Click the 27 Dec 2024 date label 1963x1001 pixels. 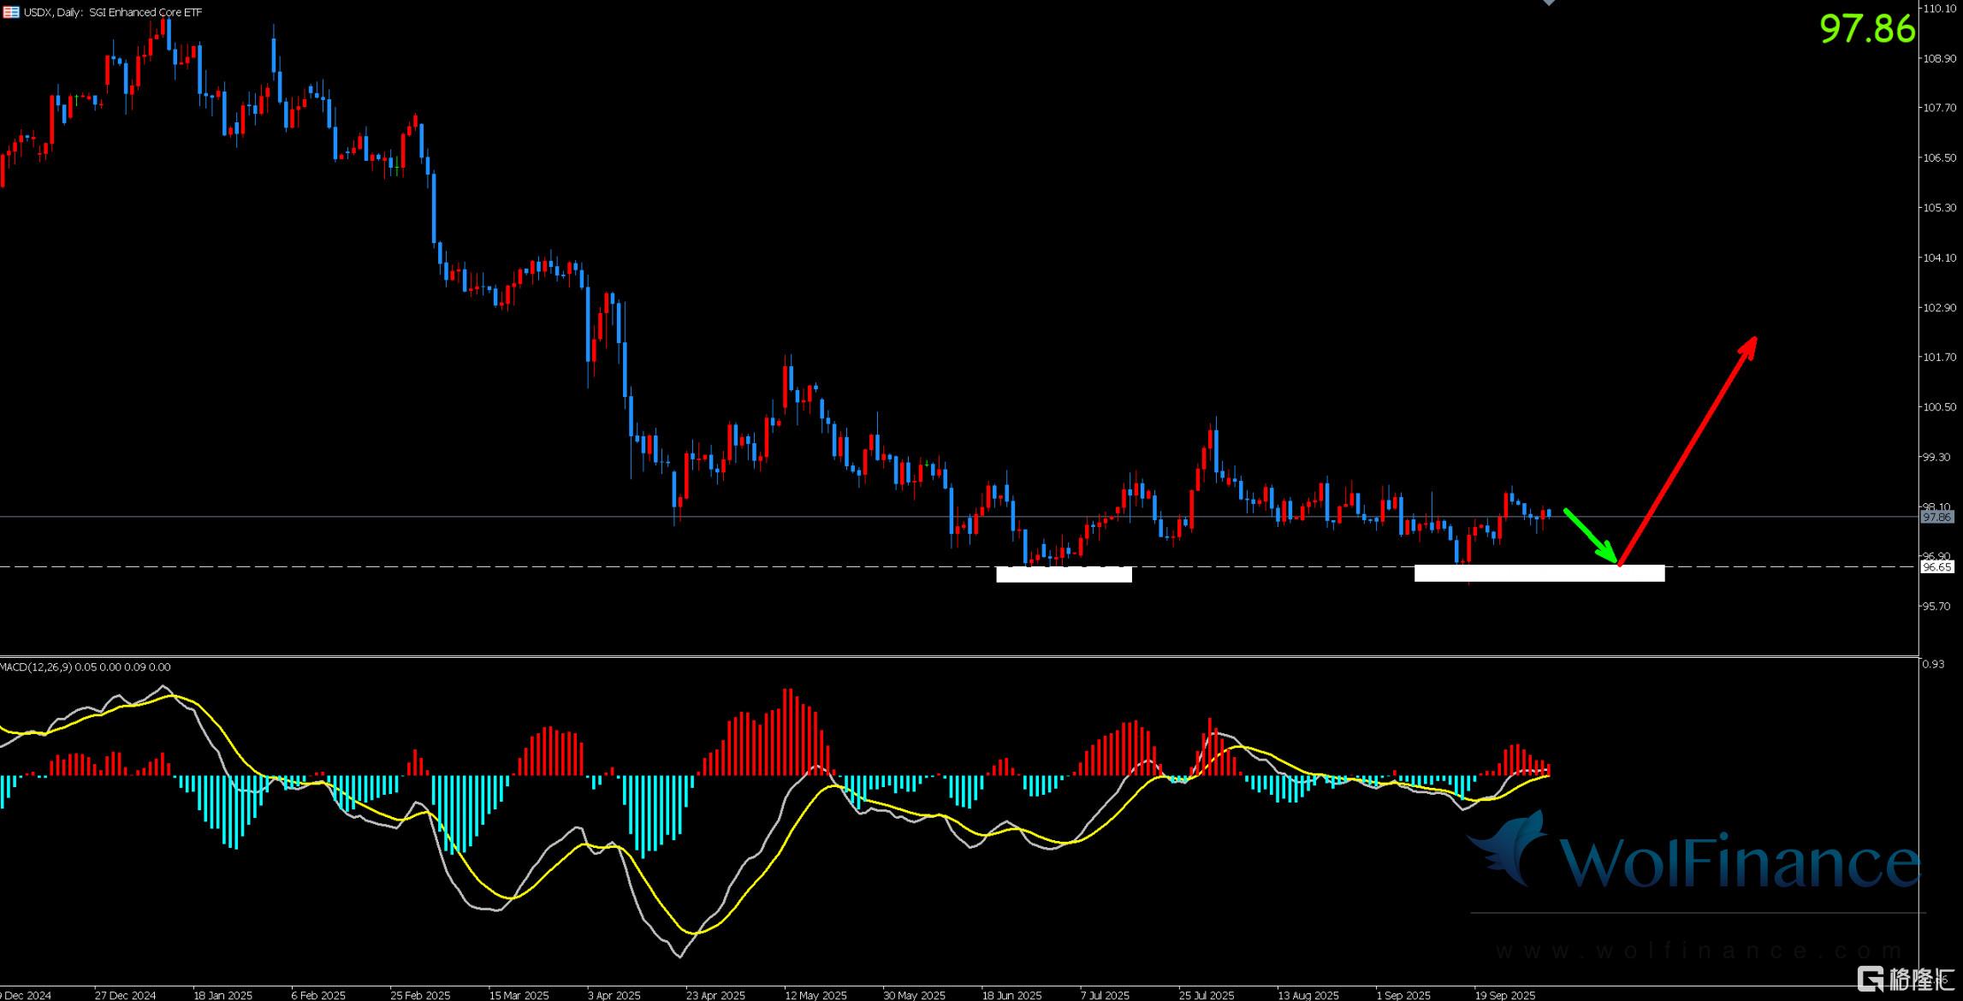[x=125, y=995]
